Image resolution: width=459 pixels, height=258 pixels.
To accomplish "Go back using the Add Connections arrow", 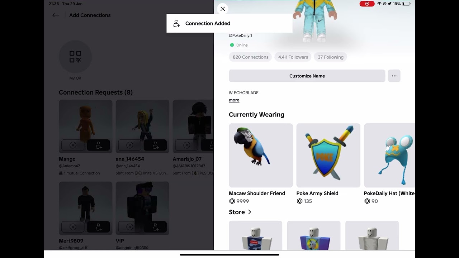I will point(56,15).
